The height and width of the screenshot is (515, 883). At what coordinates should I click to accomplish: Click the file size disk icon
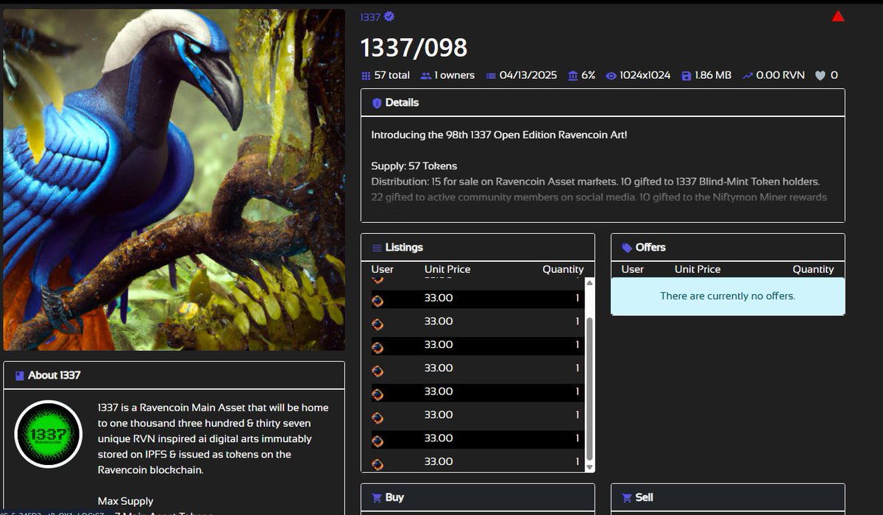[687, 76]
